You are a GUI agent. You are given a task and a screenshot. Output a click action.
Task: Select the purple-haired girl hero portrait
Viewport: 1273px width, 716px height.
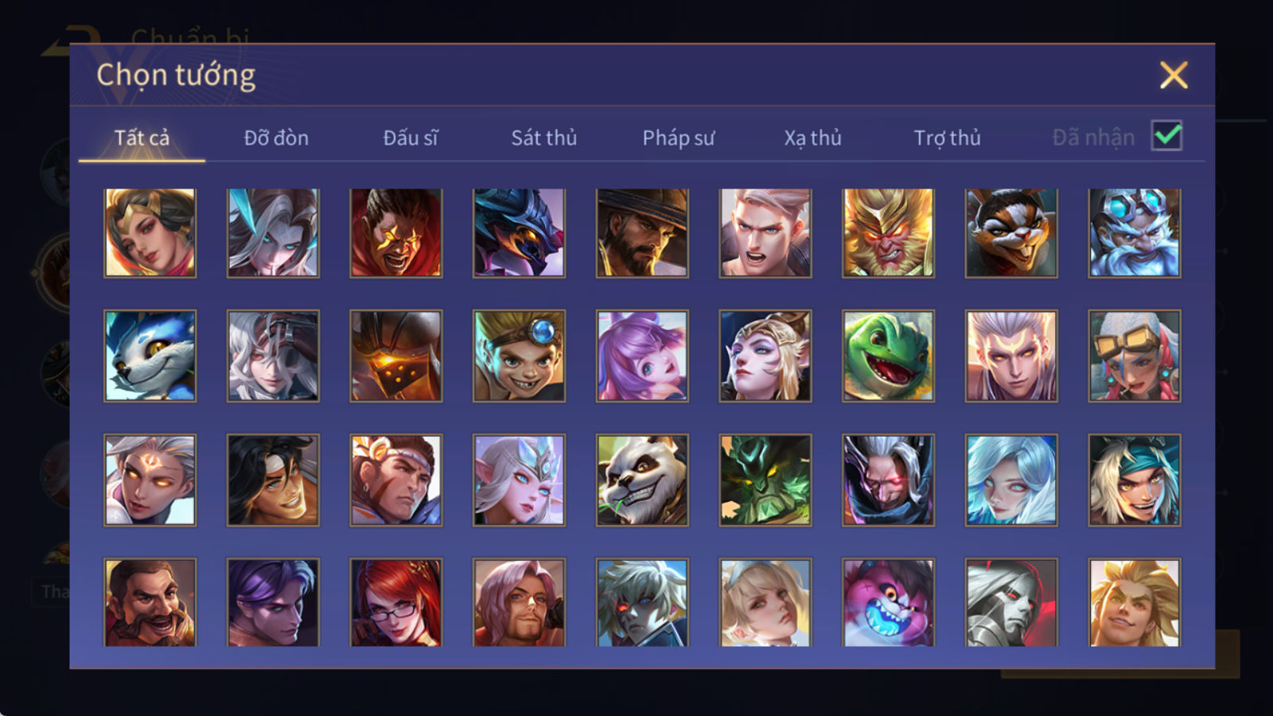[642, 356]
